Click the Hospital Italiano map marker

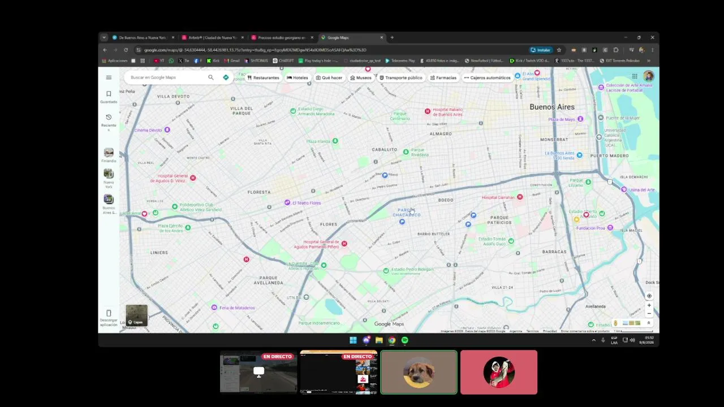tap(427, 111)
